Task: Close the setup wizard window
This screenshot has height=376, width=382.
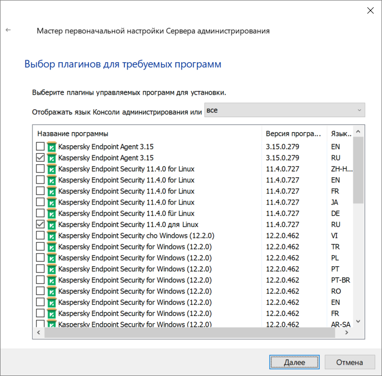Action: pos(371,10)
